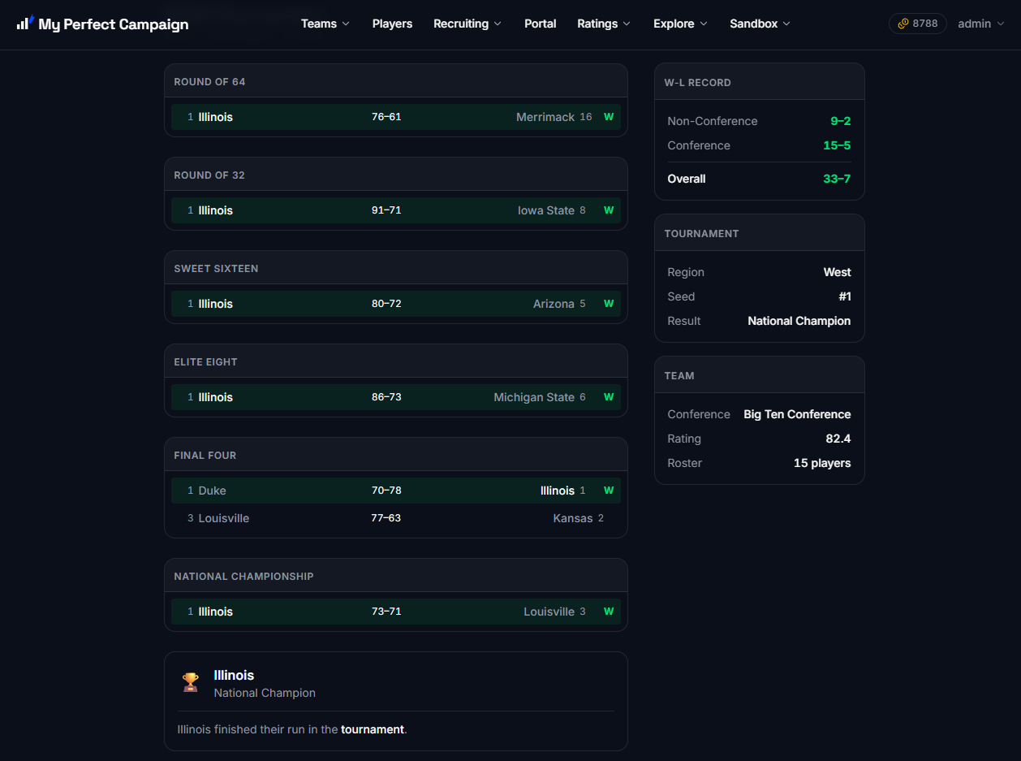Click the gold coin icon beside 8788
The width and height of the screenshot is (1021, 761).
(903, 24)
